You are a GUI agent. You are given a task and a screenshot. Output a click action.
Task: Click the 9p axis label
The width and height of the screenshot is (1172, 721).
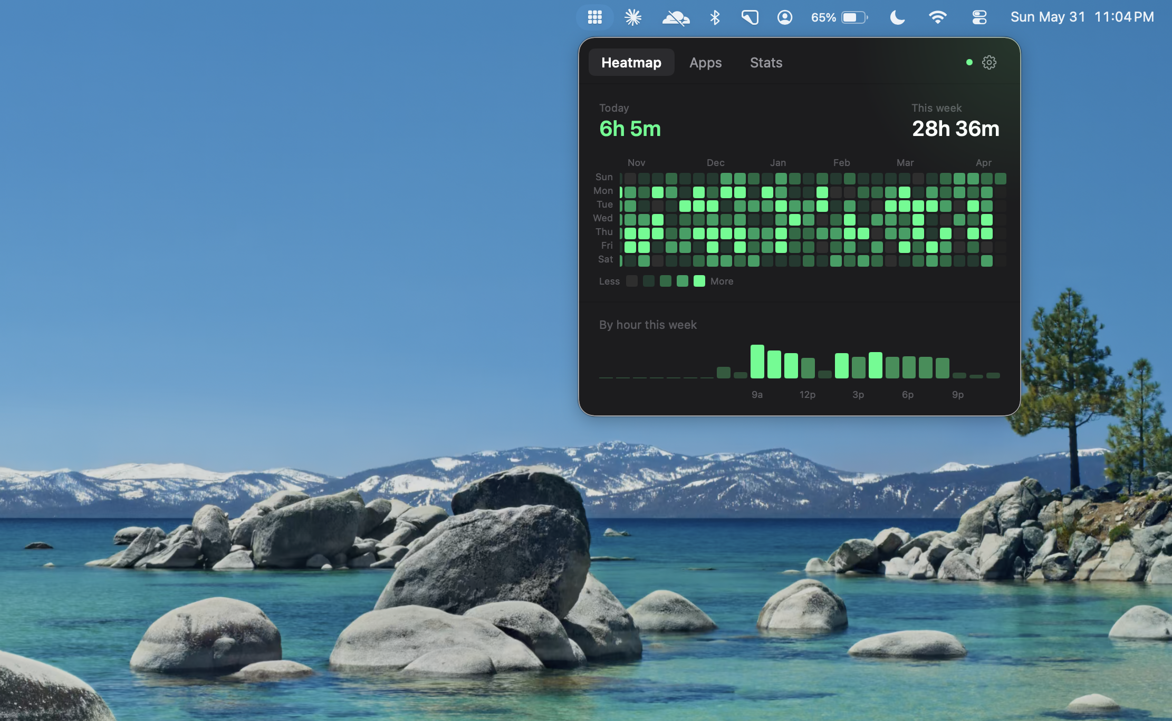[958, 394]
